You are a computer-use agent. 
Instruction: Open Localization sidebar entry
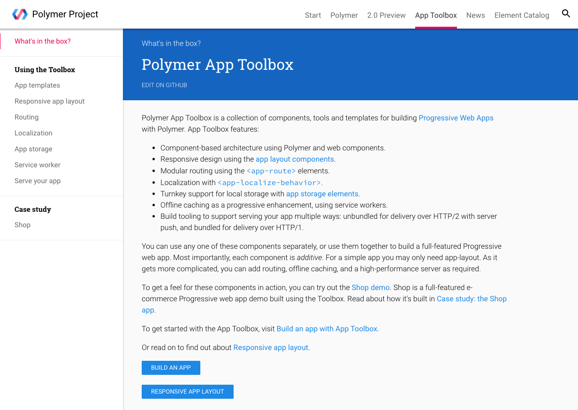[33, 133]
